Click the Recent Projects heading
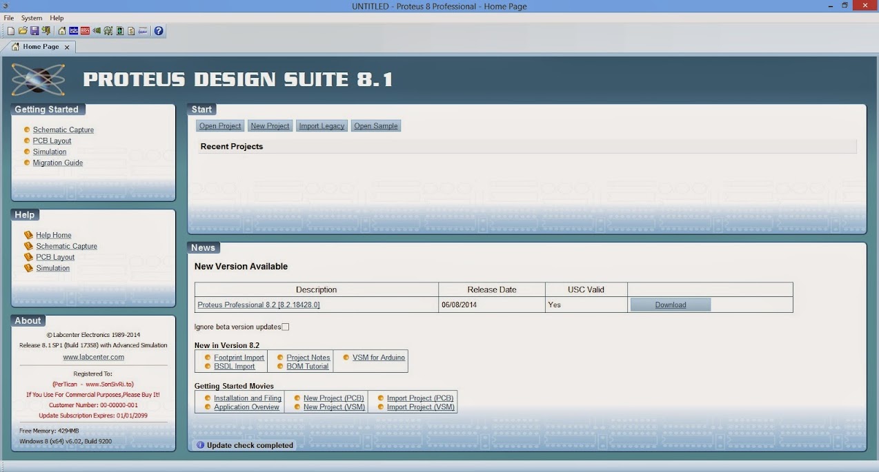879x472 pixels. click(232, 147)
